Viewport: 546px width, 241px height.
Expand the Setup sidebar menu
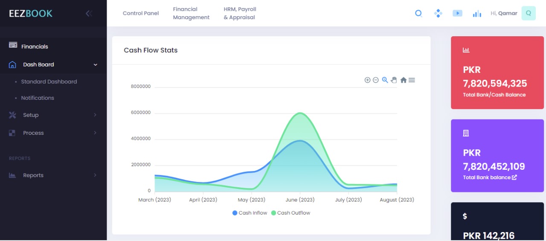(31, 115)
